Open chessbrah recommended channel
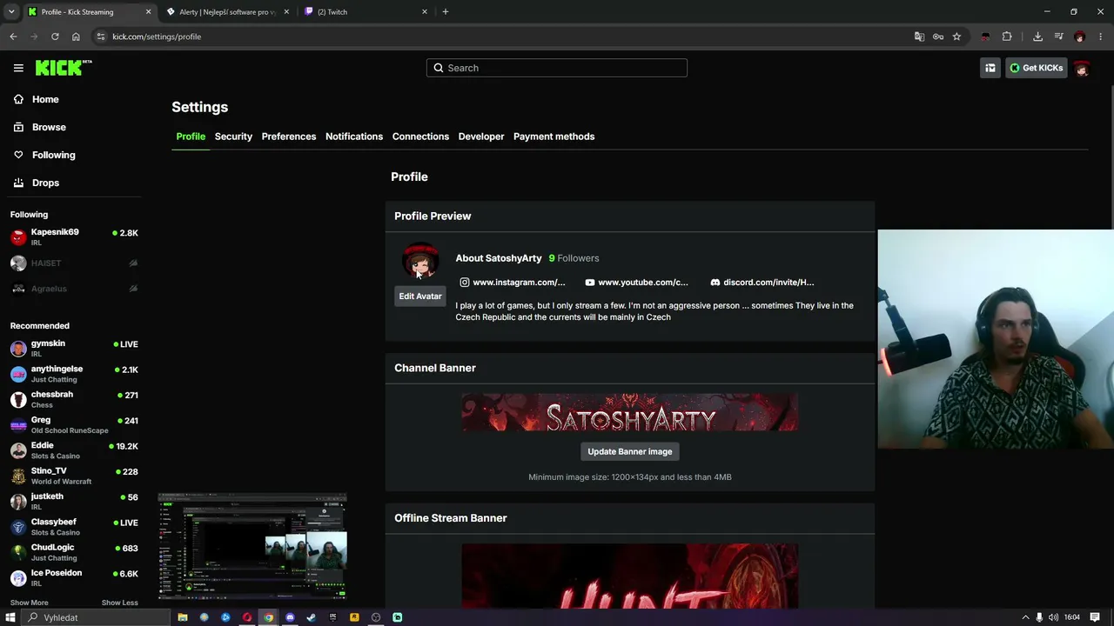Image resolution: width=1114 pixels, height=626 pixels. 74,399
